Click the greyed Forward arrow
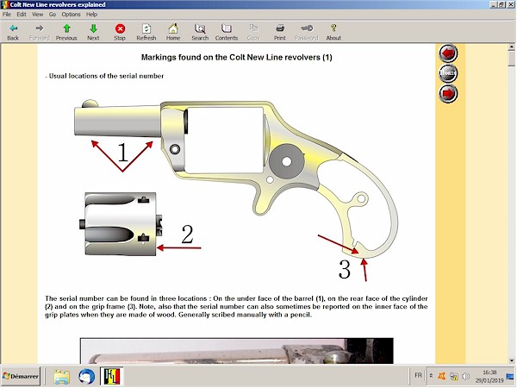 pos(40,32)
